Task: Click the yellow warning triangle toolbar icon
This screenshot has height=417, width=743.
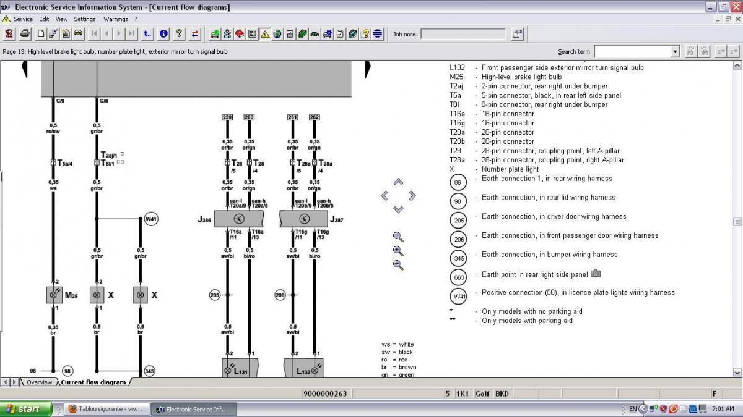Action: point(264,34)
